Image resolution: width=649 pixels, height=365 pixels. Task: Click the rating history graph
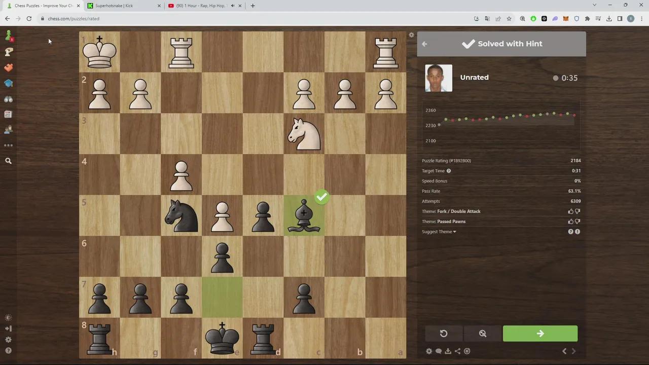click(501, 124)
